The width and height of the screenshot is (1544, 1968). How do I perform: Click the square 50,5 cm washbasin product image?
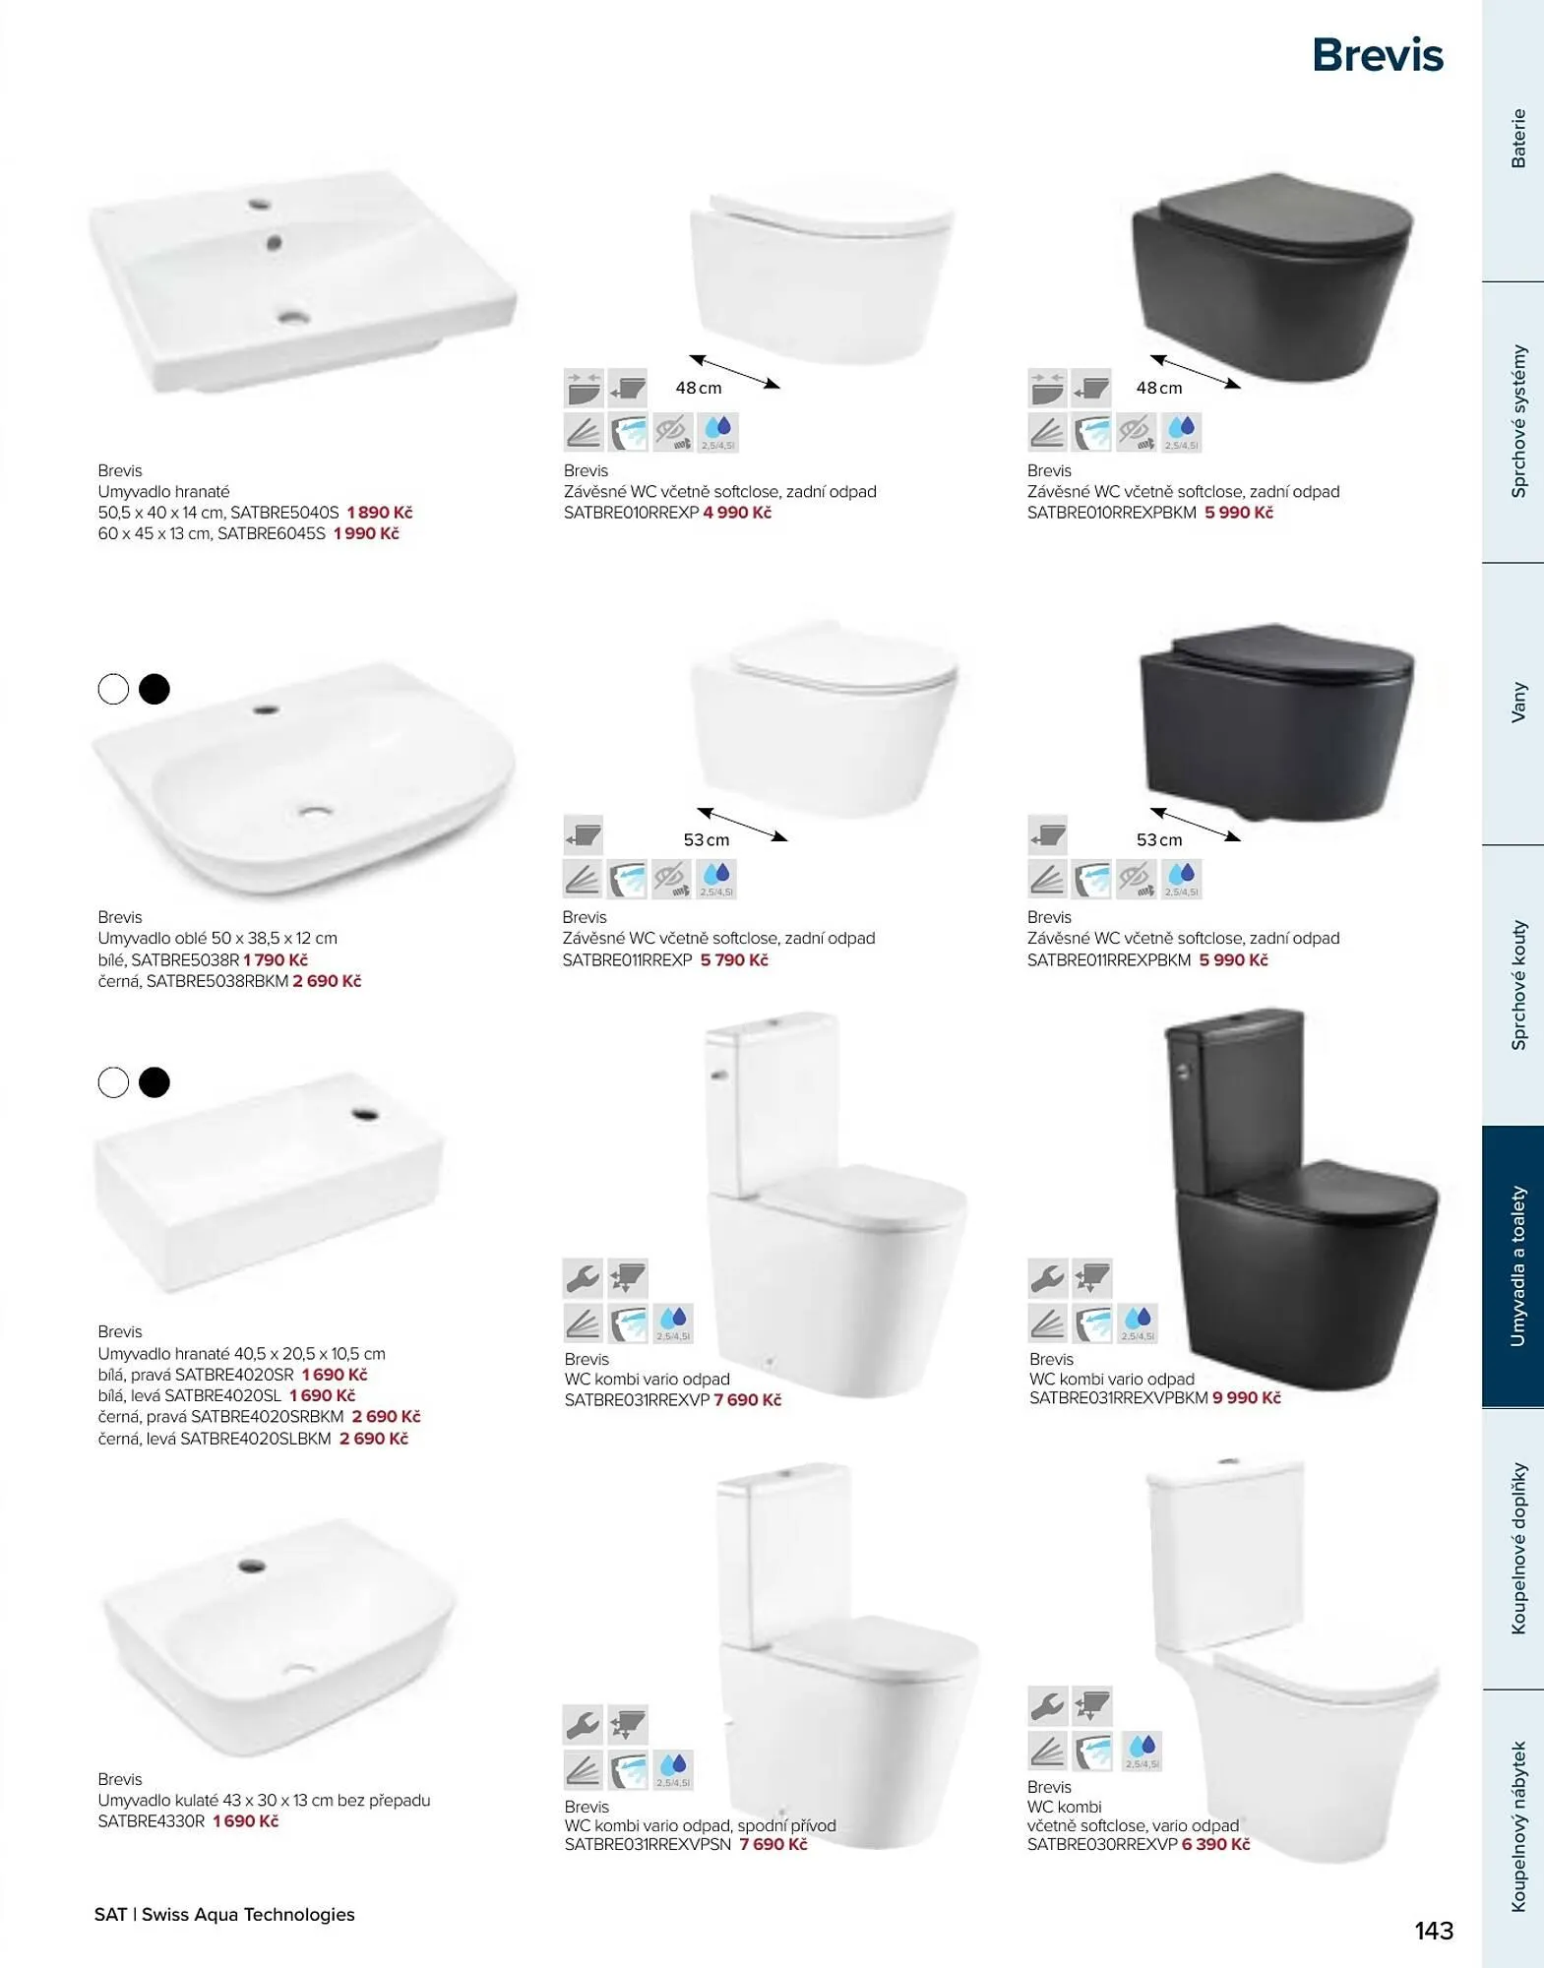[x=302, y=282]
